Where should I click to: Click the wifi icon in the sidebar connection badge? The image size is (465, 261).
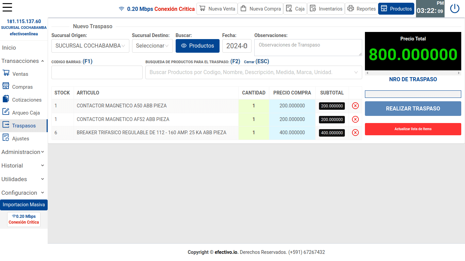pos(14,216)
